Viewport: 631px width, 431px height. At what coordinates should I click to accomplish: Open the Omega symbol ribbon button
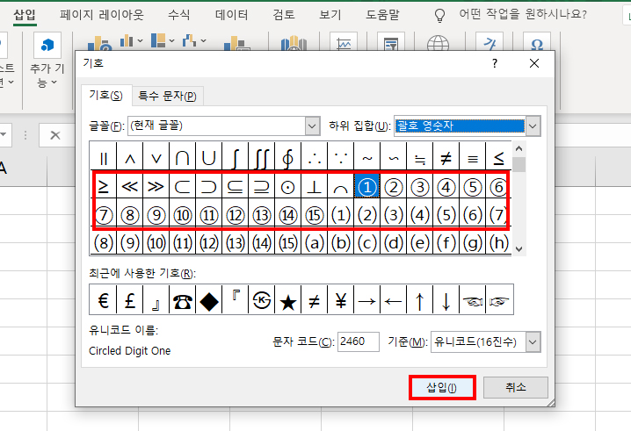point(537,43)
